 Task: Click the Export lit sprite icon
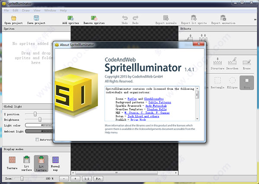[194, 18]
